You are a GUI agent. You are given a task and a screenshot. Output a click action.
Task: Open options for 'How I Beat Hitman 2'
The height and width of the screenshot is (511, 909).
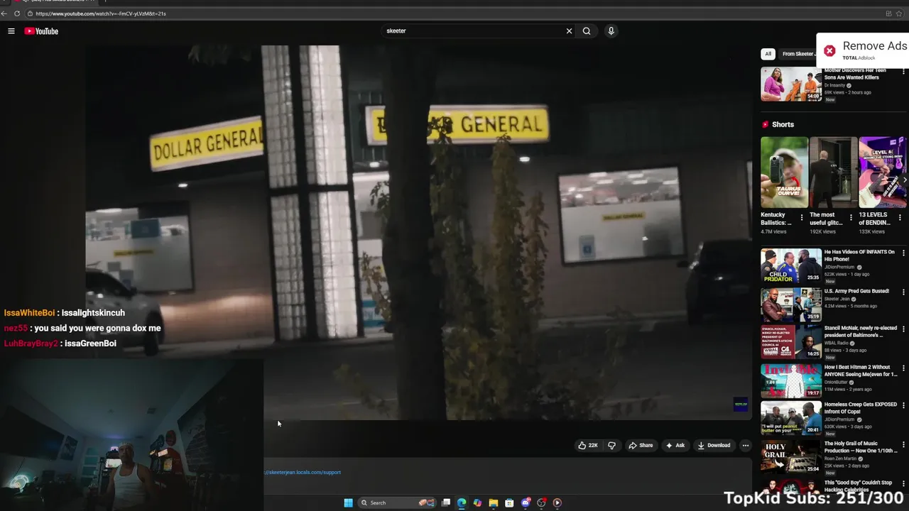(x=903, y=368)
